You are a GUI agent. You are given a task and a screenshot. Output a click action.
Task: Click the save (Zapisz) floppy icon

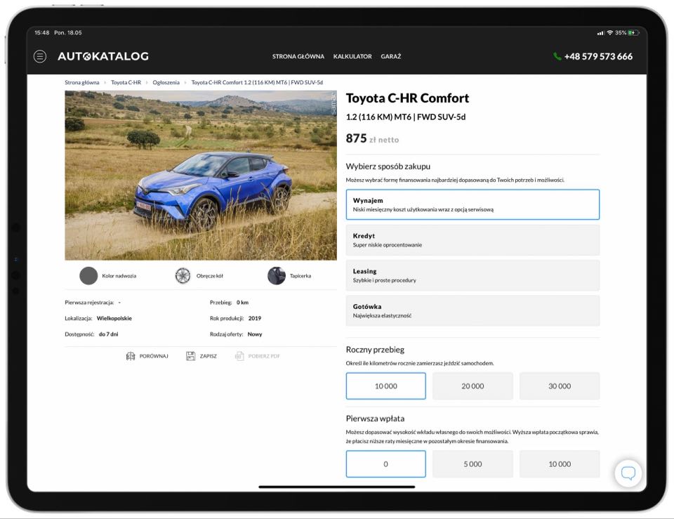(x=190, y=356)
